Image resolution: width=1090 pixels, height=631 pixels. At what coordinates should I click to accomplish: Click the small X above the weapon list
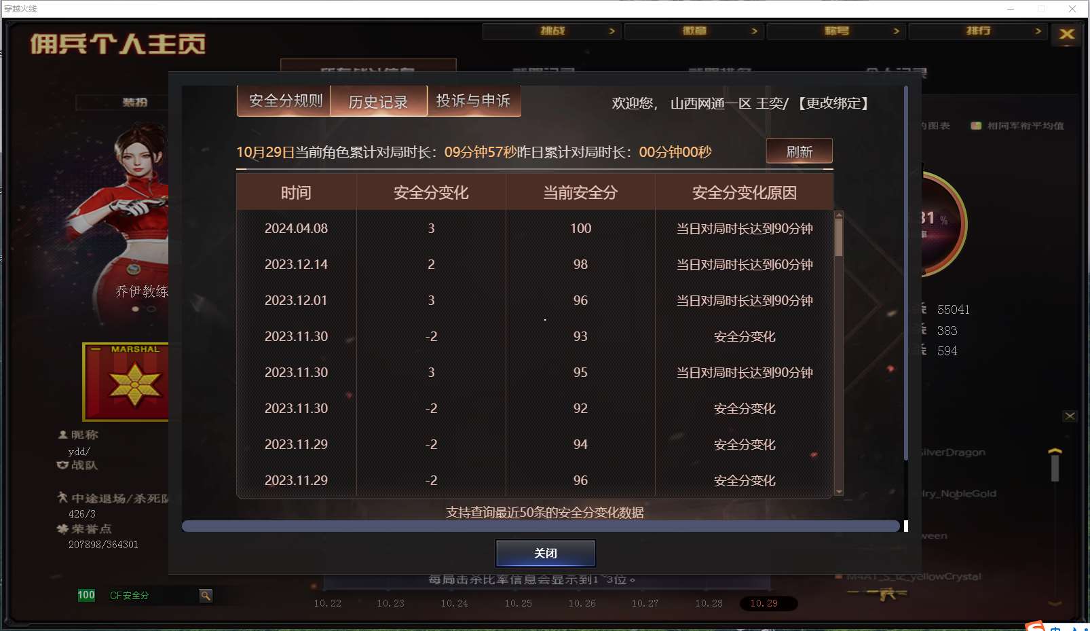pyautogui.click(x=1070, y=416)
